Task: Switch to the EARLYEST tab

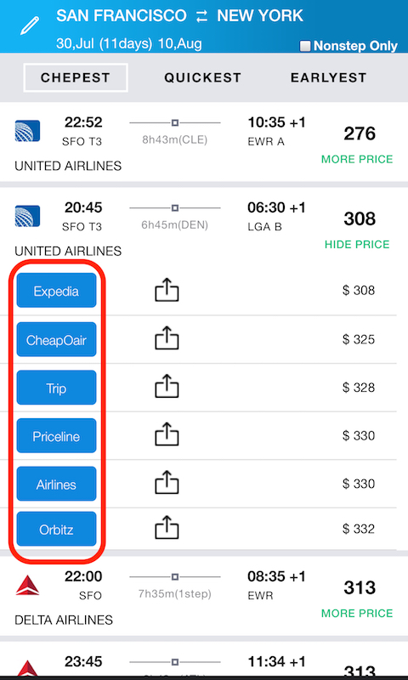Action: click(x=329, y=77)
